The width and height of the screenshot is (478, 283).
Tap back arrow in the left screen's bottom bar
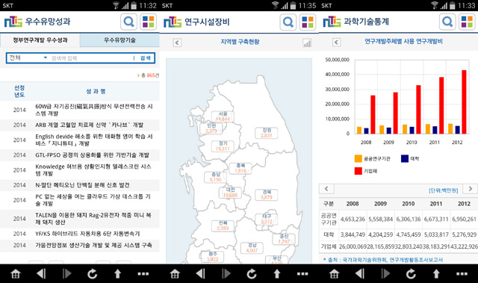point(41,273)
